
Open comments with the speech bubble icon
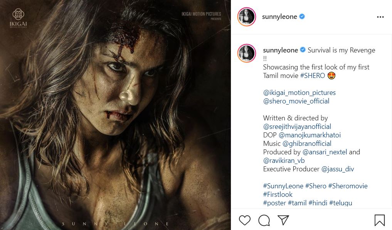pos(264,220)
